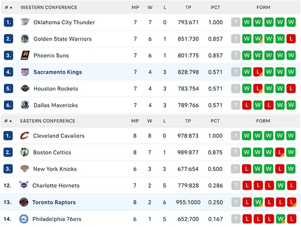Click the Toronto Raptors logo

[x=24, y=202]
